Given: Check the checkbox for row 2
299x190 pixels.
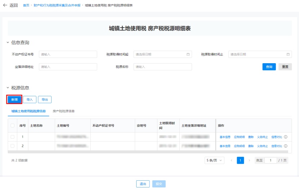Looking at the screenshot, I should (13, 146).
